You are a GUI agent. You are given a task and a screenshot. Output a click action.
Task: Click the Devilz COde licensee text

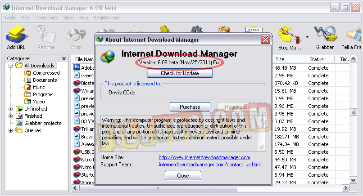tap(122, 93)
